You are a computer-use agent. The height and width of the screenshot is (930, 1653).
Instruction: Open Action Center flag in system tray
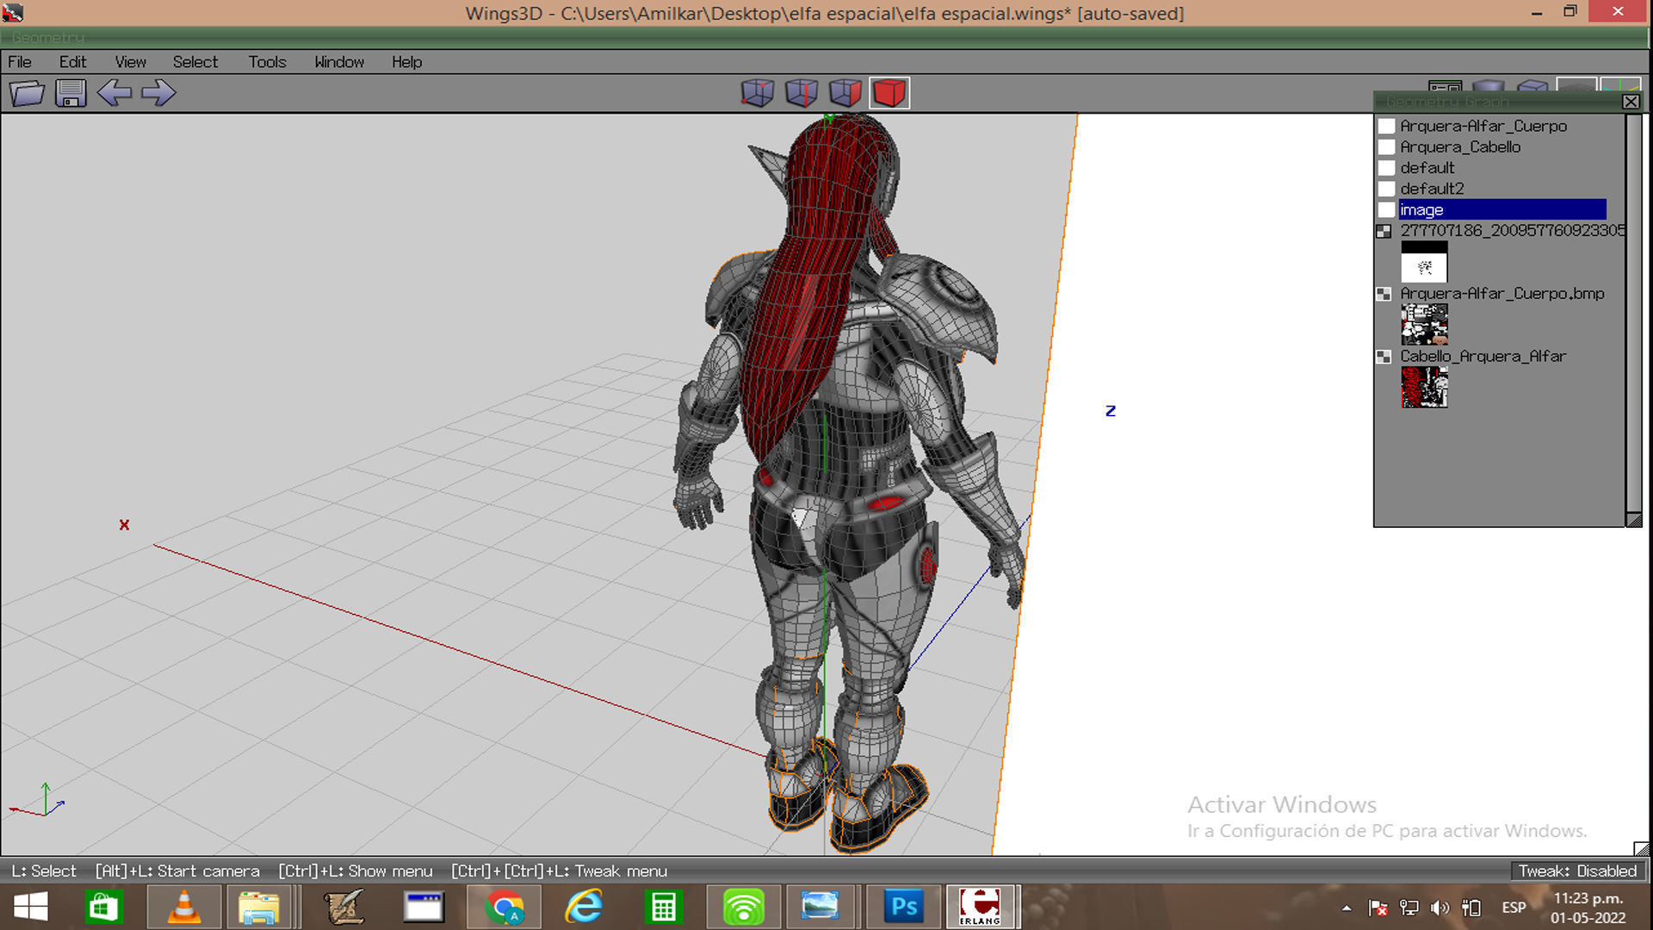tap(1378, 908)
